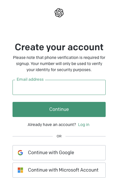124x189 pixels.
Task: Click the divider line right of OR
Action: point(86,136)
